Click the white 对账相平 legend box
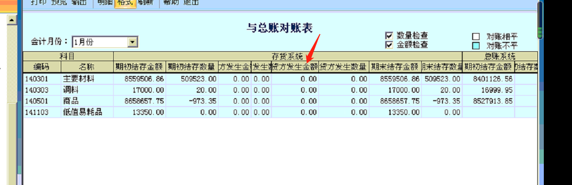 [476, 37]
